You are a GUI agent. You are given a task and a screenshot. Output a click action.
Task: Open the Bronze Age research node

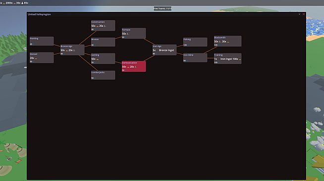tap(72, 50)
